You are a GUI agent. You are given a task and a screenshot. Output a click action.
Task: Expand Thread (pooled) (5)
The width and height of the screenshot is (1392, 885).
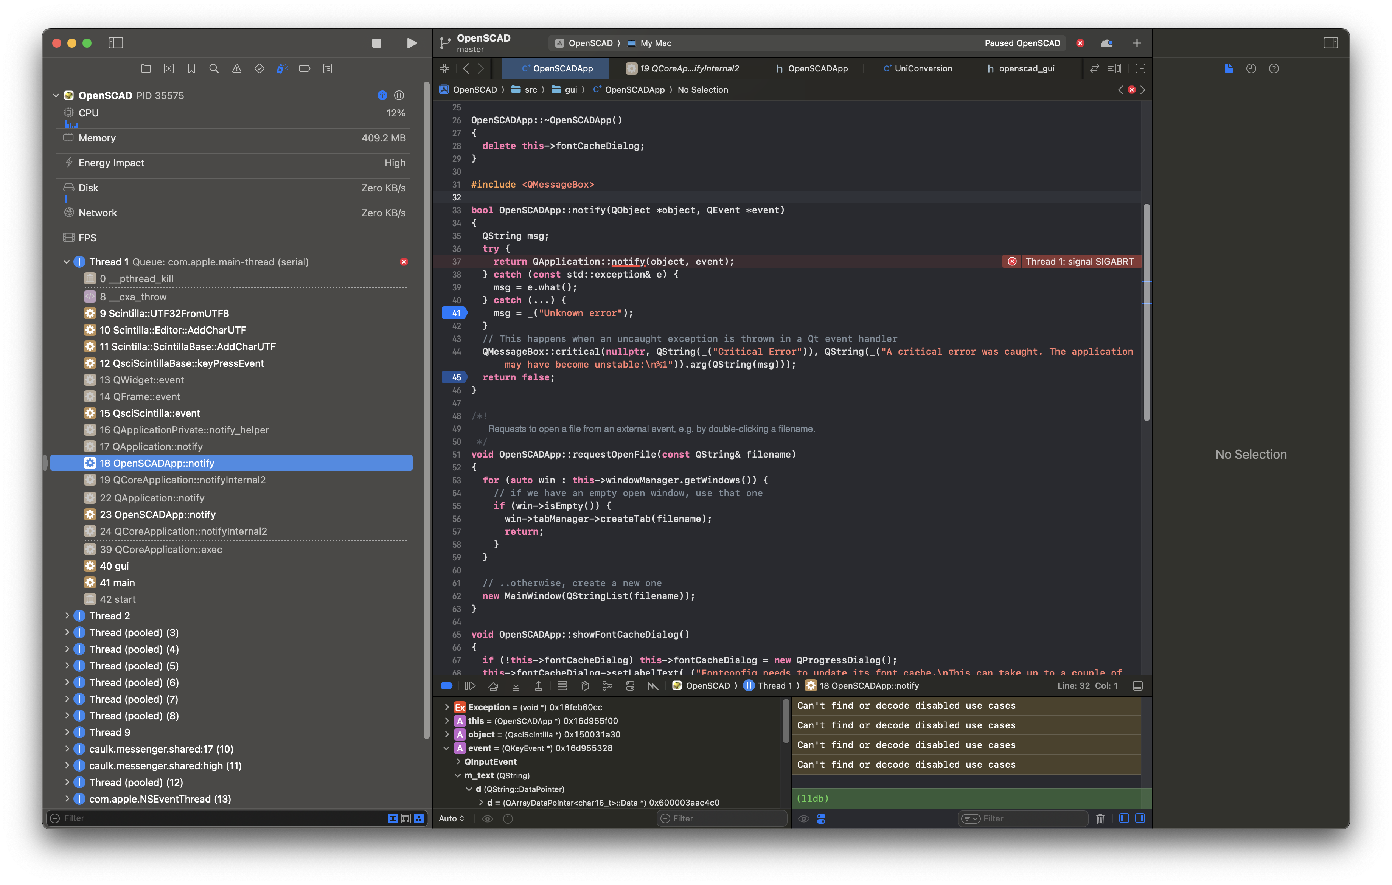[x=67, y=665]
